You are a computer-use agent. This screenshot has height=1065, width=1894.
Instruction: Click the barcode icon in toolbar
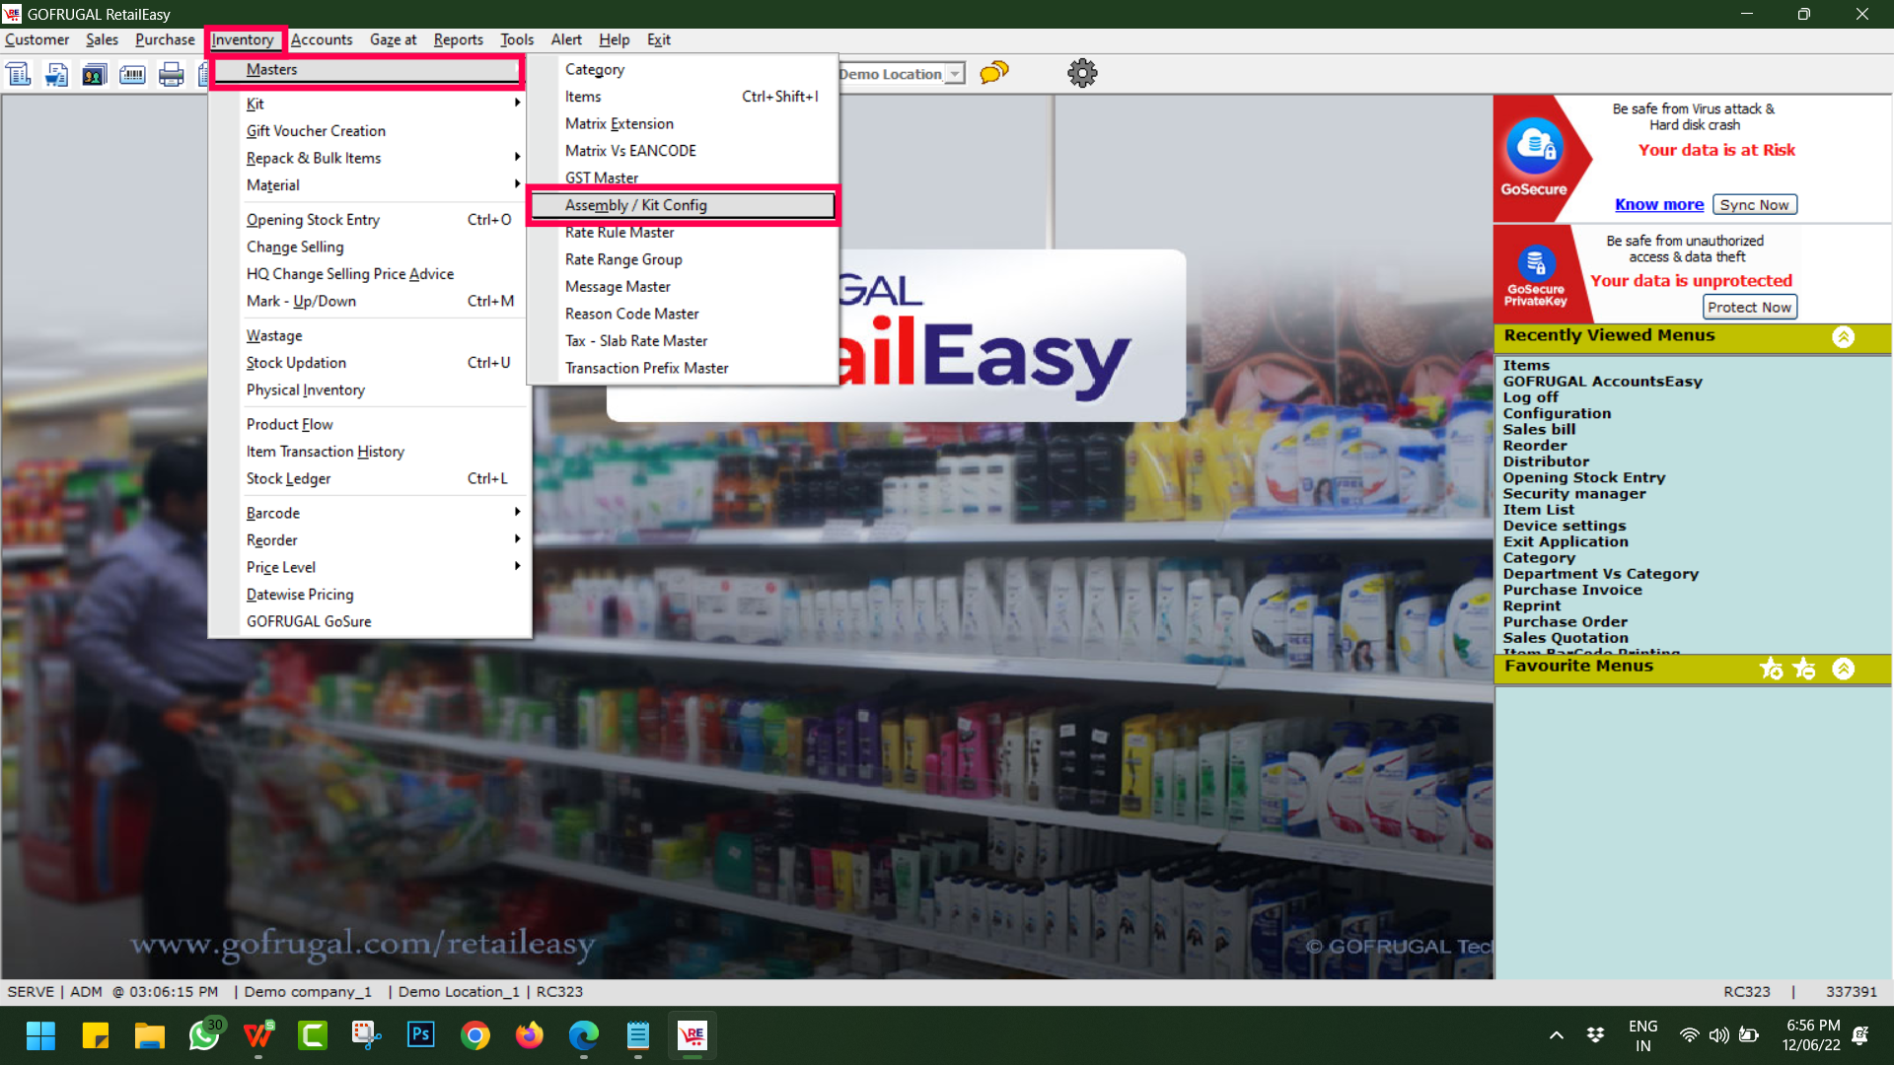132,74
